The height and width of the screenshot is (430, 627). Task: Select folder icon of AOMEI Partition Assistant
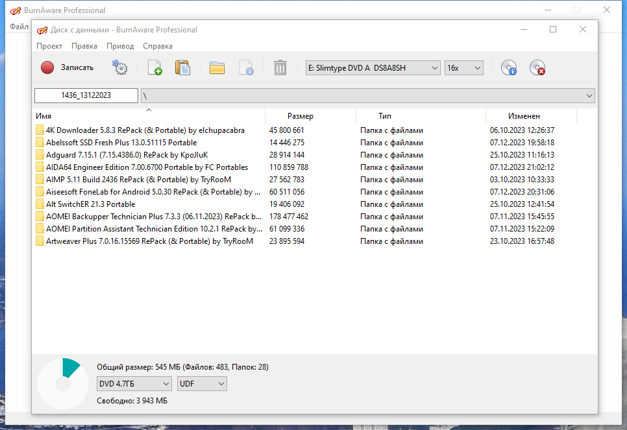coord(40,229)
